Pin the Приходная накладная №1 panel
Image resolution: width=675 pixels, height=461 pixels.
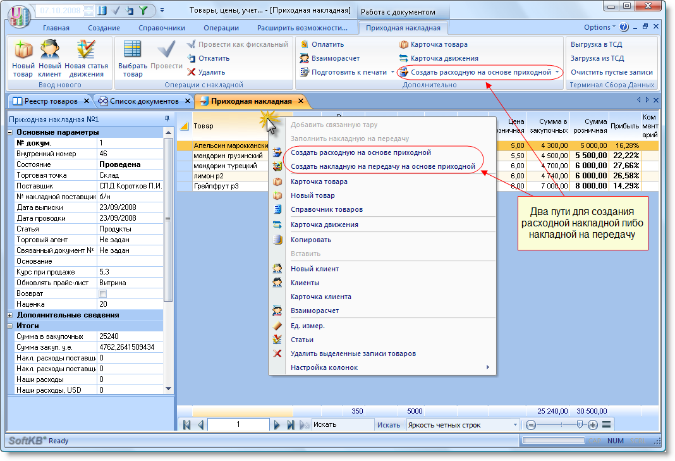click(167, 118)
